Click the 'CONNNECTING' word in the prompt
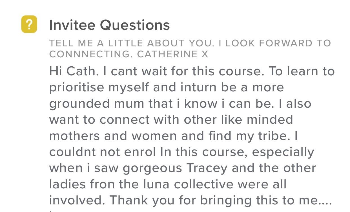This screenshot has height=212, width=350. coord(91,54)
